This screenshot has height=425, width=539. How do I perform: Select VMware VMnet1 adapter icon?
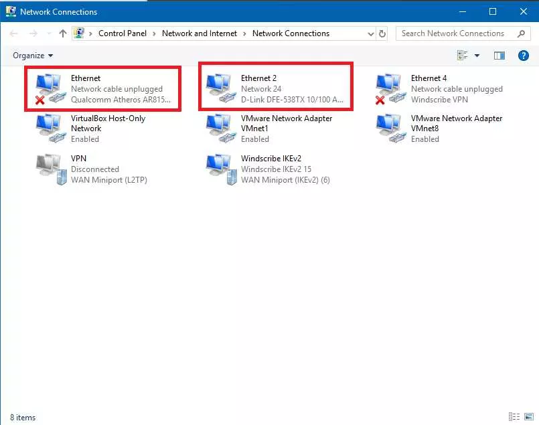click(x=221, y=129)
